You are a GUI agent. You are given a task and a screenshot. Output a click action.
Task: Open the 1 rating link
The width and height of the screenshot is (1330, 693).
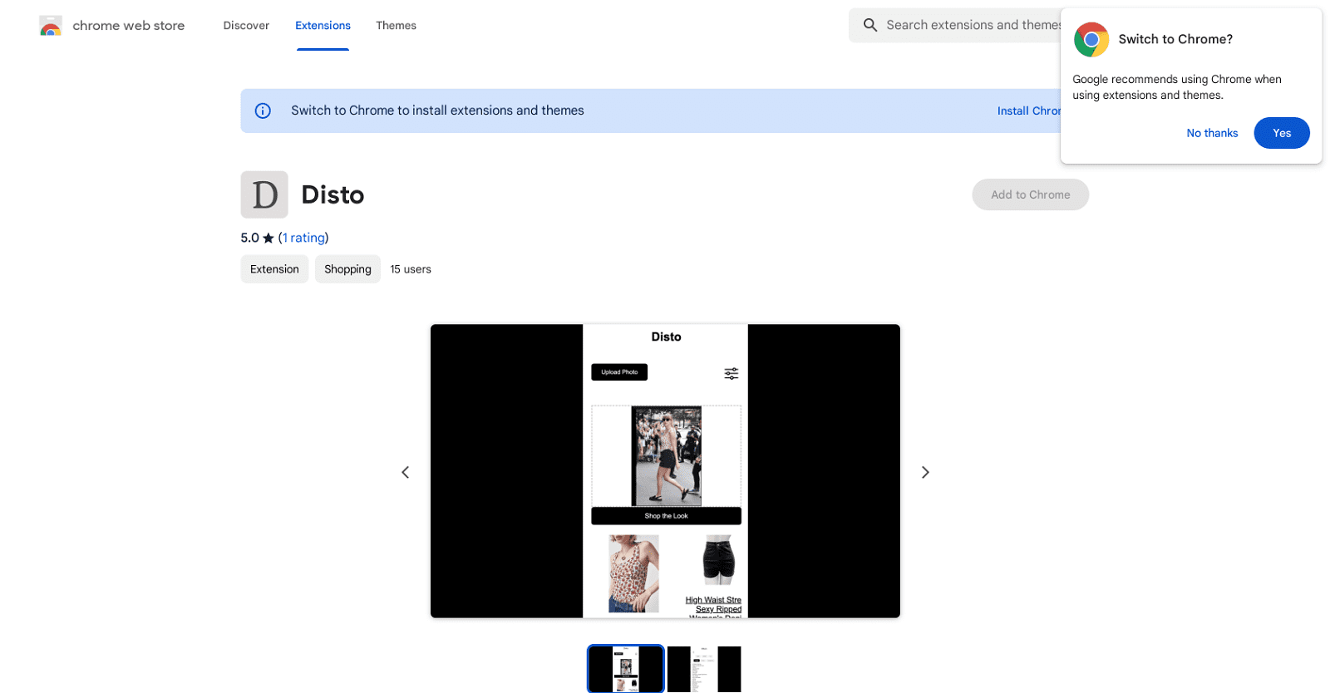click(303, 238)
